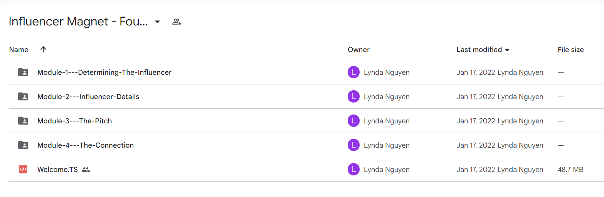The height and width of the screenshot is (197, 604).
Task: Open the Module-4---The-Connection folder name
Action: coord(86,145)
